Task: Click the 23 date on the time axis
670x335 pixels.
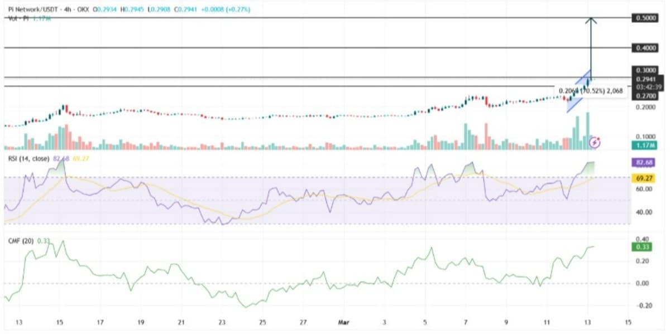Action: coord(222,322)
